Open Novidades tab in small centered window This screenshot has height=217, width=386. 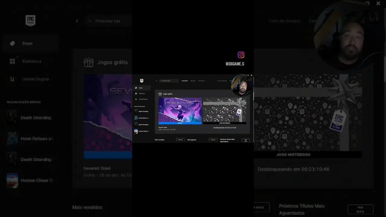[x=201, y=81]
